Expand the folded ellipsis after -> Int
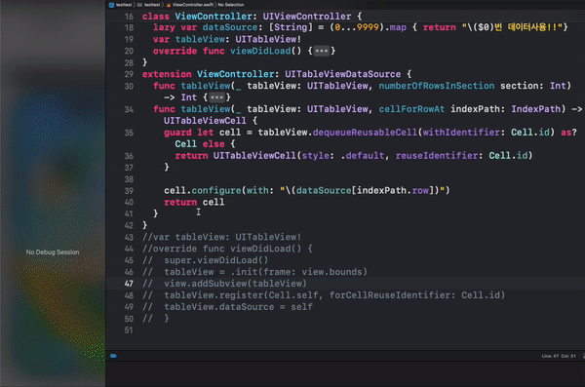This screenshot has width=585, height=387. coord(216,97)
